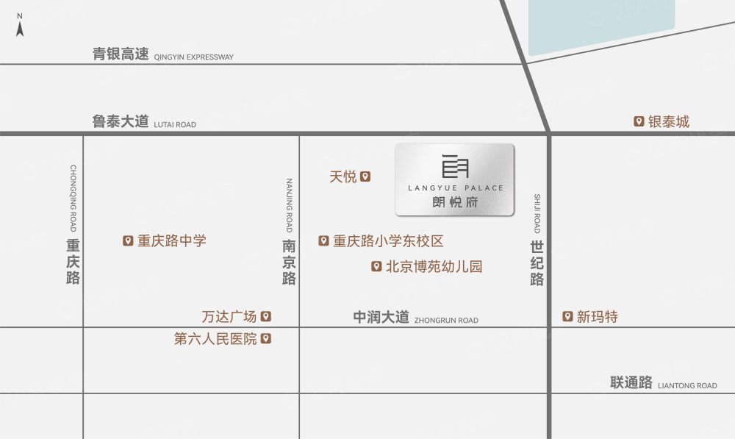Image resolution: width=735 pixels, height=439 pixels.
Task: Click the 鲁泰大道 label
Action: pos(121,121)
